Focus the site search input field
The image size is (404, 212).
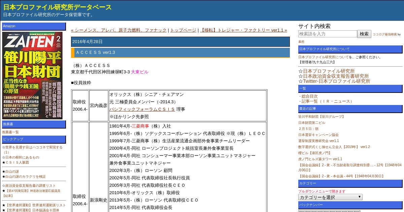click(x=328, y=34)
